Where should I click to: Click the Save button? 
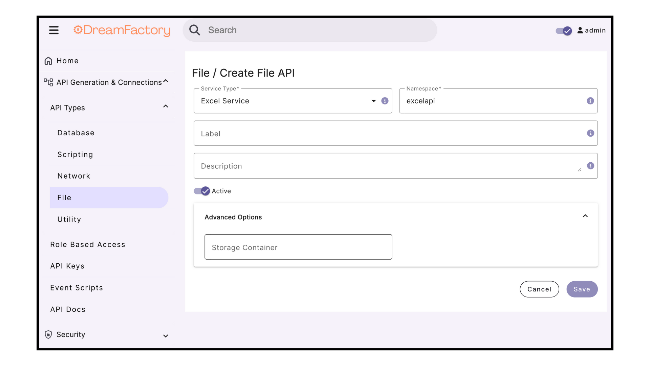582,289
